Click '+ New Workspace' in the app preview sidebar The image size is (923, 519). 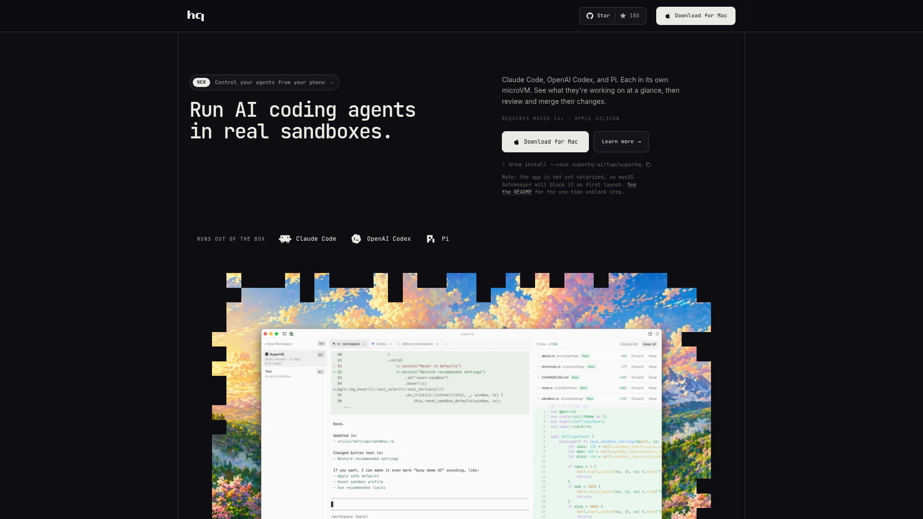[x=278, y=344]
